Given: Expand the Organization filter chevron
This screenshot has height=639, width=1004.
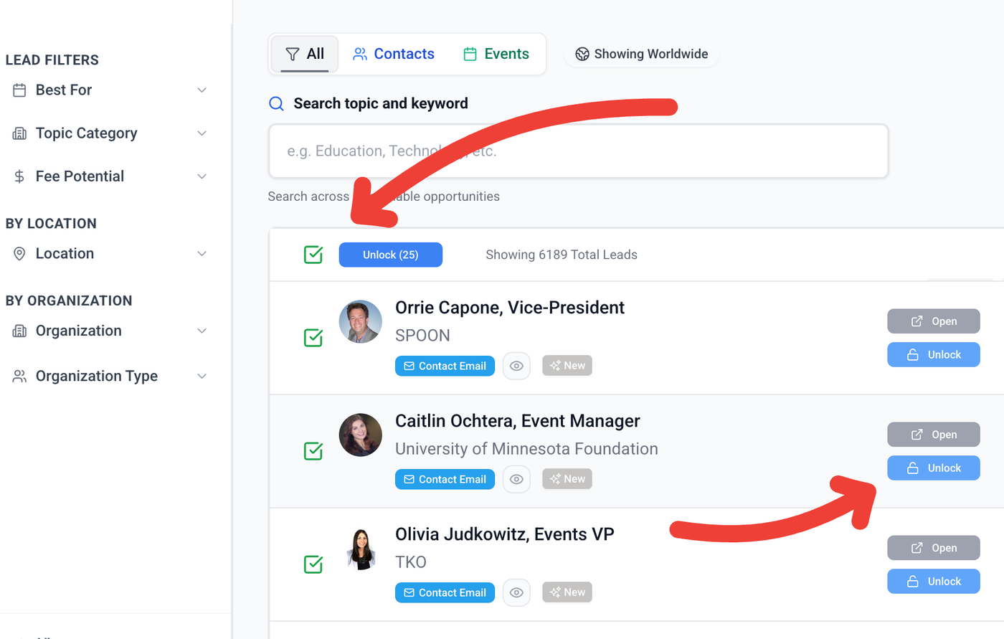Looking at the screenshot, I should pyautogui.click(x=202, y=331).
